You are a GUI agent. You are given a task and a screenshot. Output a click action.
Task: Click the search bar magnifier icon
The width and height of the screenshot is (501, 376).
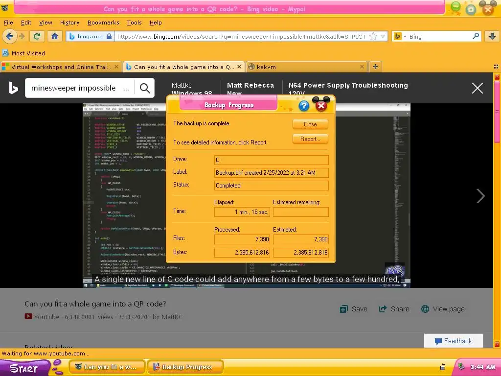(x=476, y=36)
